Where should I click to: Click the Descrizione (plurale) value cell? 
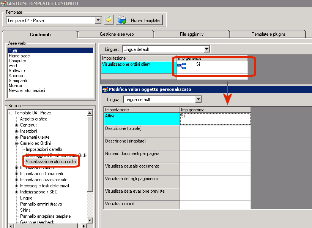(x=215, y=131)
